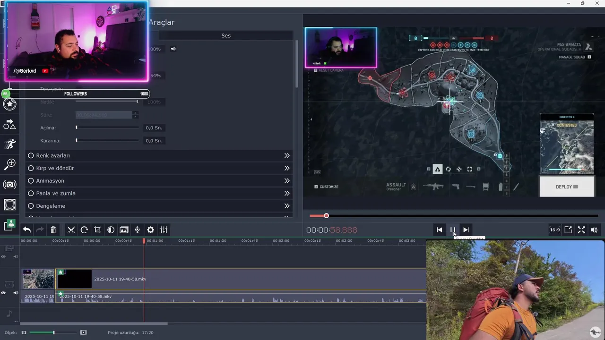The height and width of the screenshot is (340, 605).
Task: Open the running-figure animation sidebar icon
Action: pyautogui.click(x=9, y=144)
